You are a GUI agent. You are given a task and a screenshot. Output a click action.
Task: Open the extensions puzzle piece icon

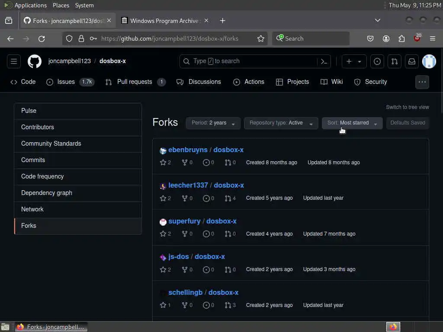tap(401, 38)
